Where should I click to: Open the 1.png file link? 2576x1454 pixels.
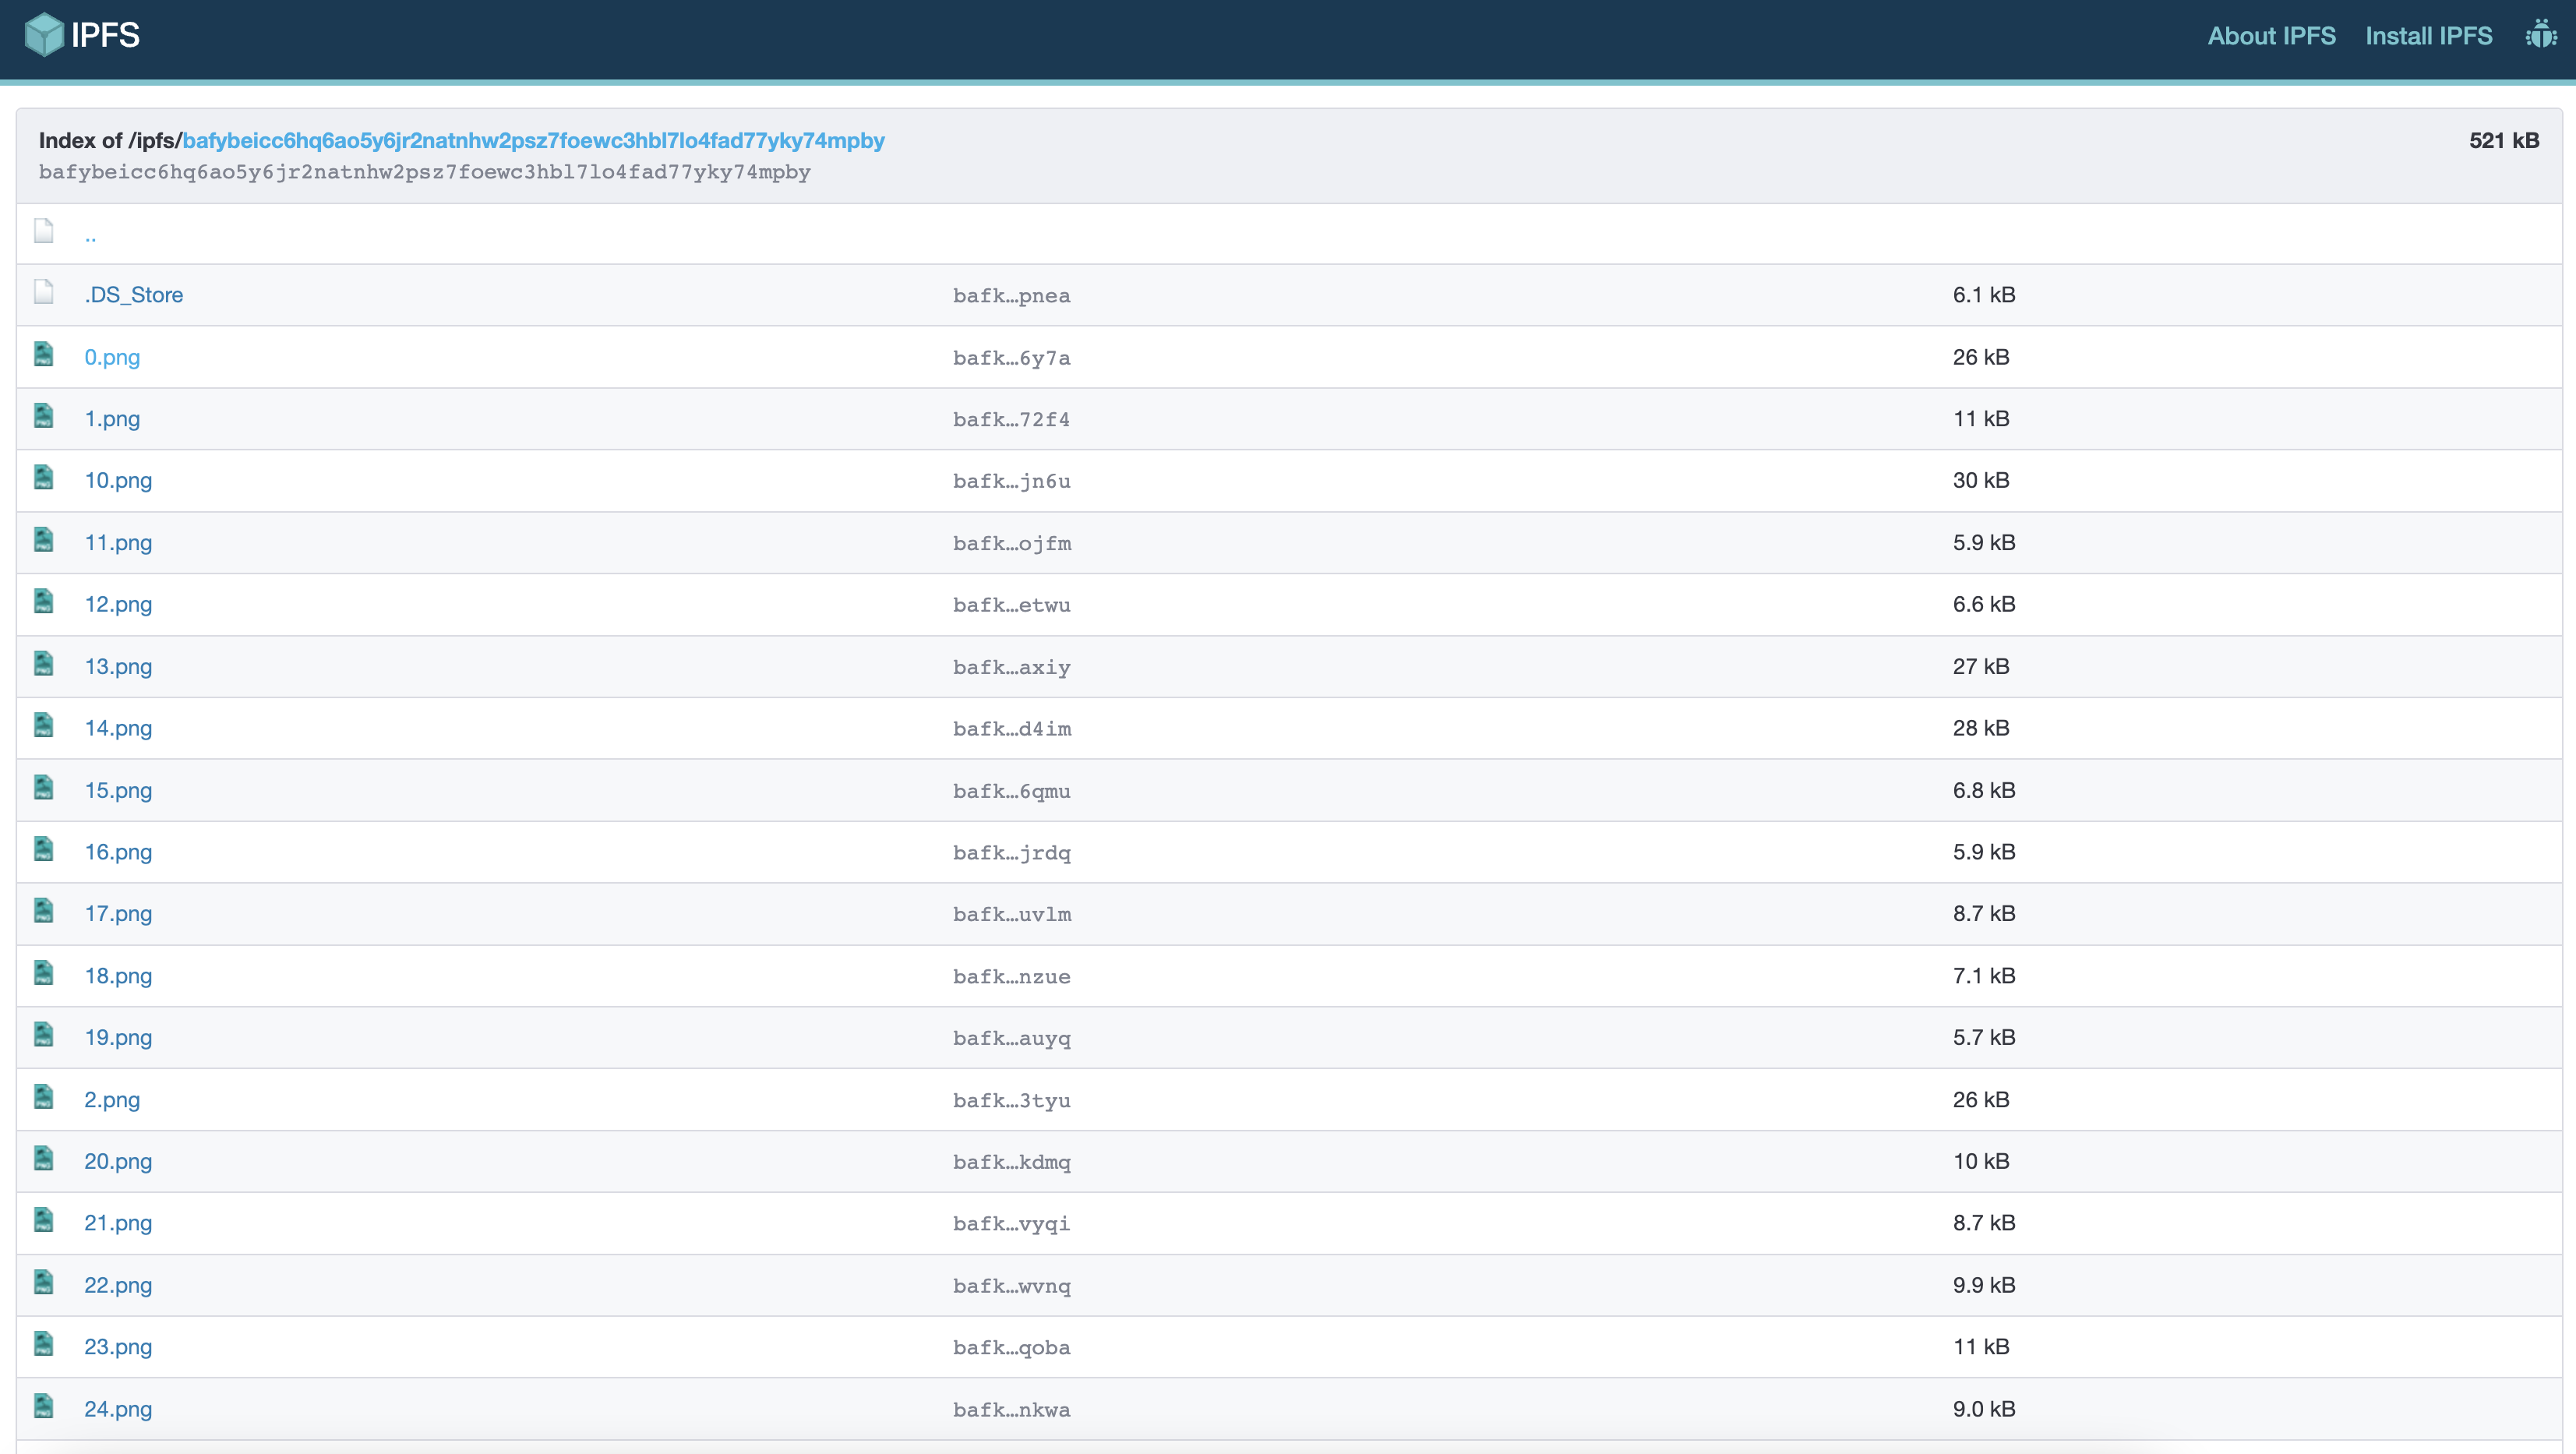(x=112, y=419)
